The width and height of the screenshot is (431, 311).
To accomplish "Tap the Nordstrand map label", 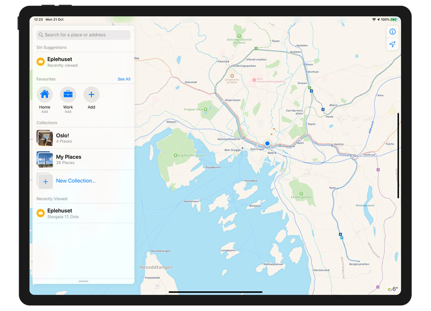I will pos(321,270).
